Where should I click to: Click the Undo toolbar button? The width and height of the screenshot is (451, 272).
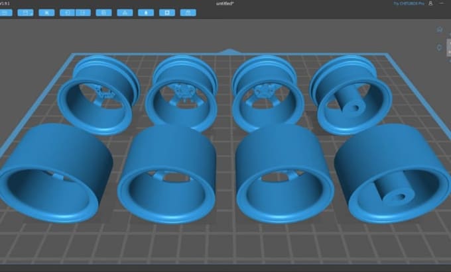click(67, 13)
